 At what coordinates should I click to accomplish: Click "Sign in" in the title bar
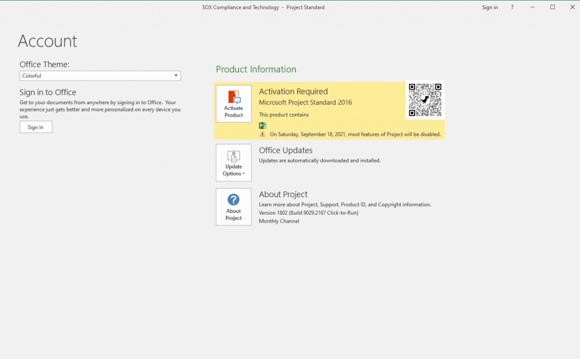click(489, 7)
